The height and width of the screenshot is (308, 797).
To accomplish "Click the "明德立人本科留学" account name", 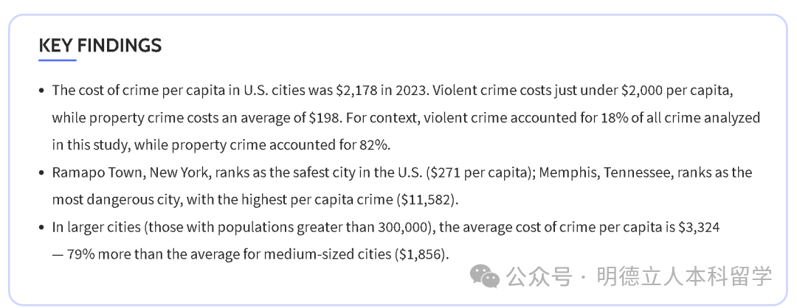I will [683, 277].
